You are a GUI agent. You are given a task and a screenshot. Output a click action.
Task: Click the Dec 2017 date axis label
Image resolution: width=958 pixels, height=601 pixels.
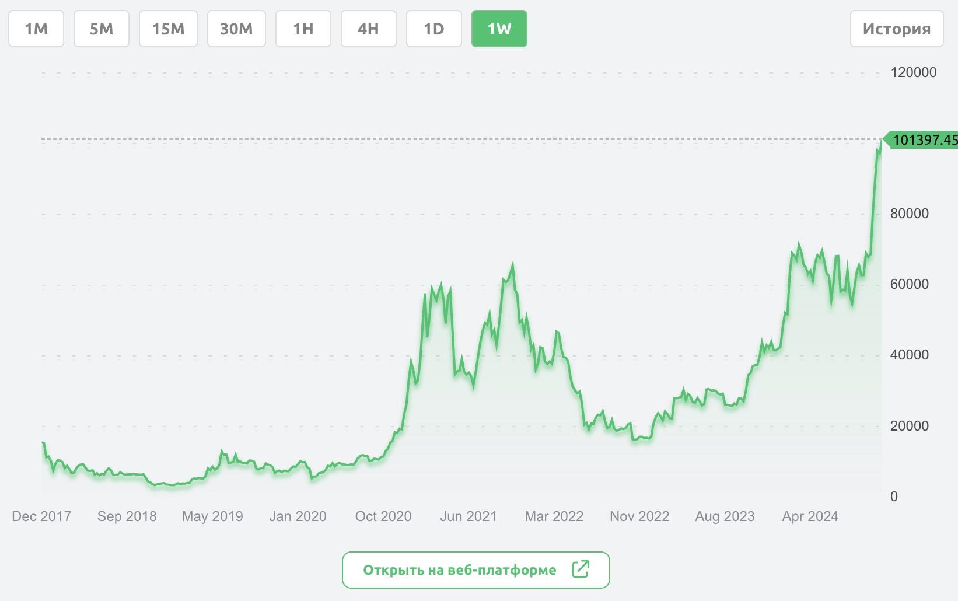[x=41, y=516]
